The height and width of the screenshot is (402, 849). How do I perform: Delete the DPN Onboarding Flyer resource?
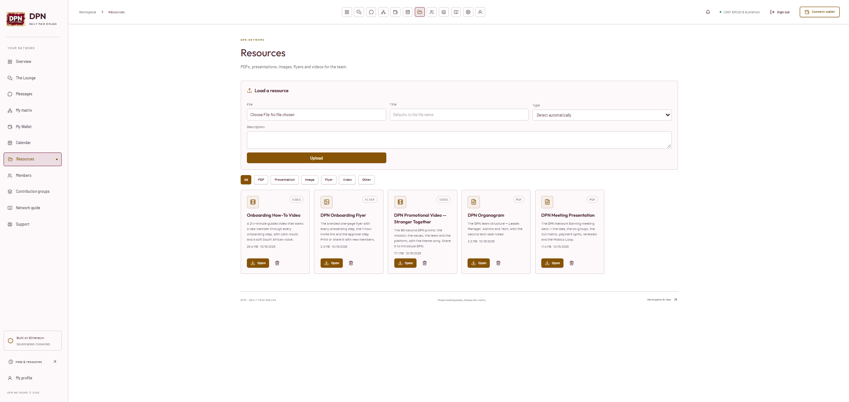[x=351, y=263]
